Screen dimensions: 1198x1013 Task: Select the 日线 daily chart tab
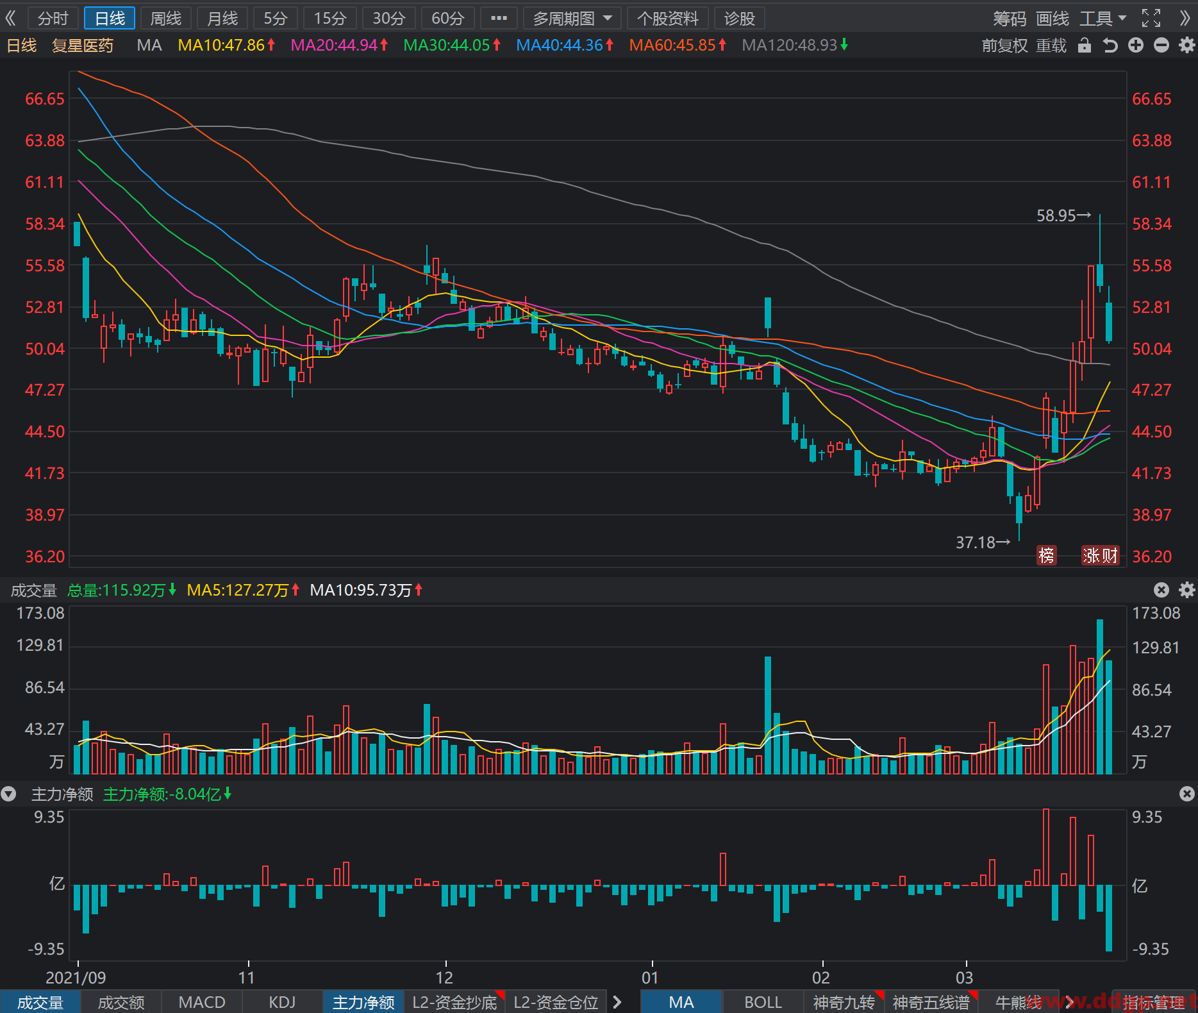[x=110, y=18]
